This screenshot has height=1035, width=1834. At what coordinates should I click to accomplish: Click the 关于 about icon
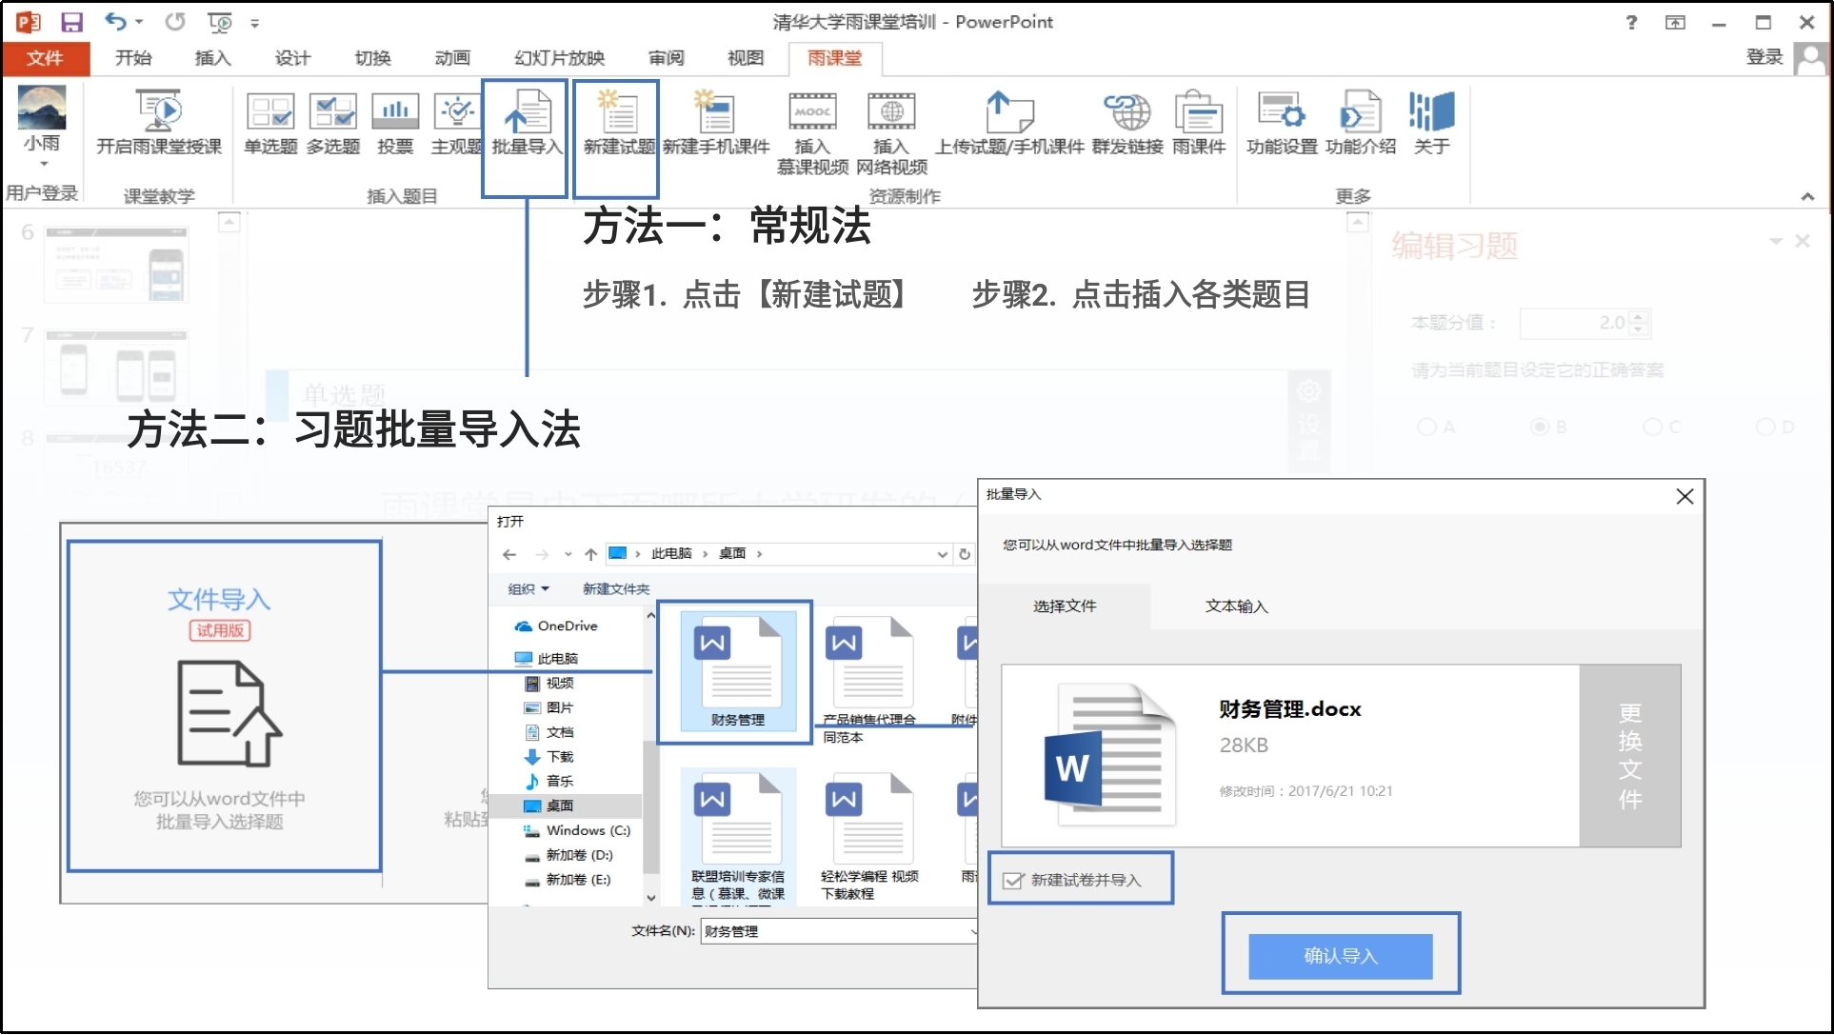point(1431,121)
